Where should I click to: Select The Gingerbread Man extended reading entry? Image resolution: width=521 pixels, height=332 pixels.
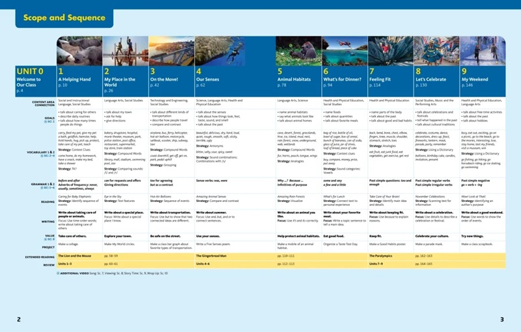pos(216,256)
